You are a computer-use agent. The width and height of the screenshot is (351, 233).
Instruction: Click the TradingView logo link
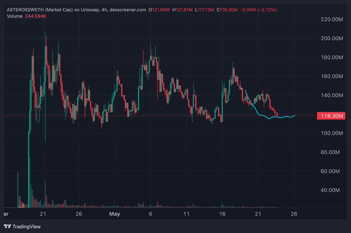(22, 226)
